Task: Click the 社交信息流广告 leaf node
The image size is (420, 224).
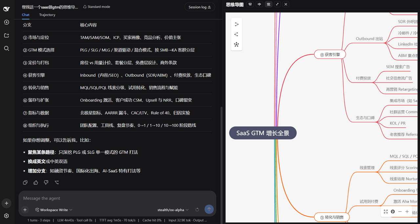Action: pyautogui.click(x=399, y=78)
